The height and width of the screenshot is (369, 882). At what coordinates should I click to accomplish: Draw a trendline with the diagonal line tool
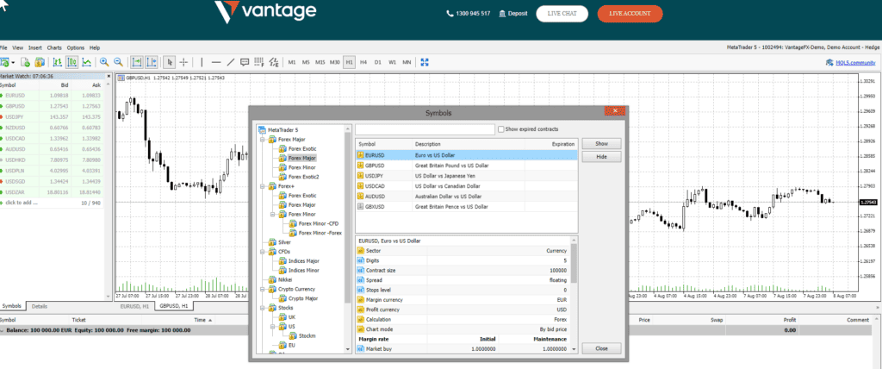click(x=230, y=62)
